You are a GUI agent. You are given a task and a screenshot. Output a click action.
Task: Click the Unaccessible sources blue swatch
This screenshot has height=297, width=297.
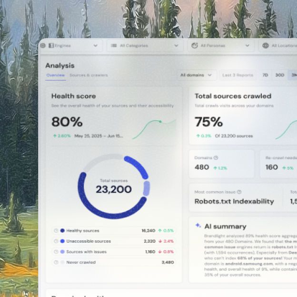(62, 241)
